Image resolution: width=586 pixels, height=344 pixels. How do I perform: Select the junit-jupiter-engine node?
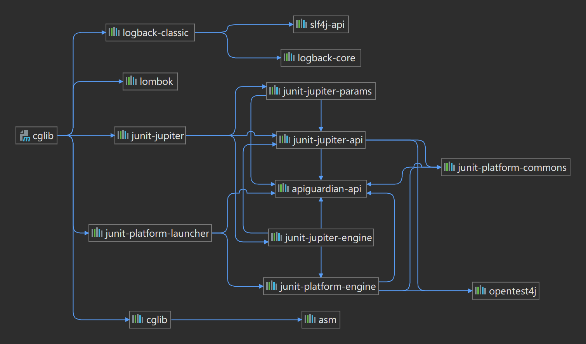(321, 237)
